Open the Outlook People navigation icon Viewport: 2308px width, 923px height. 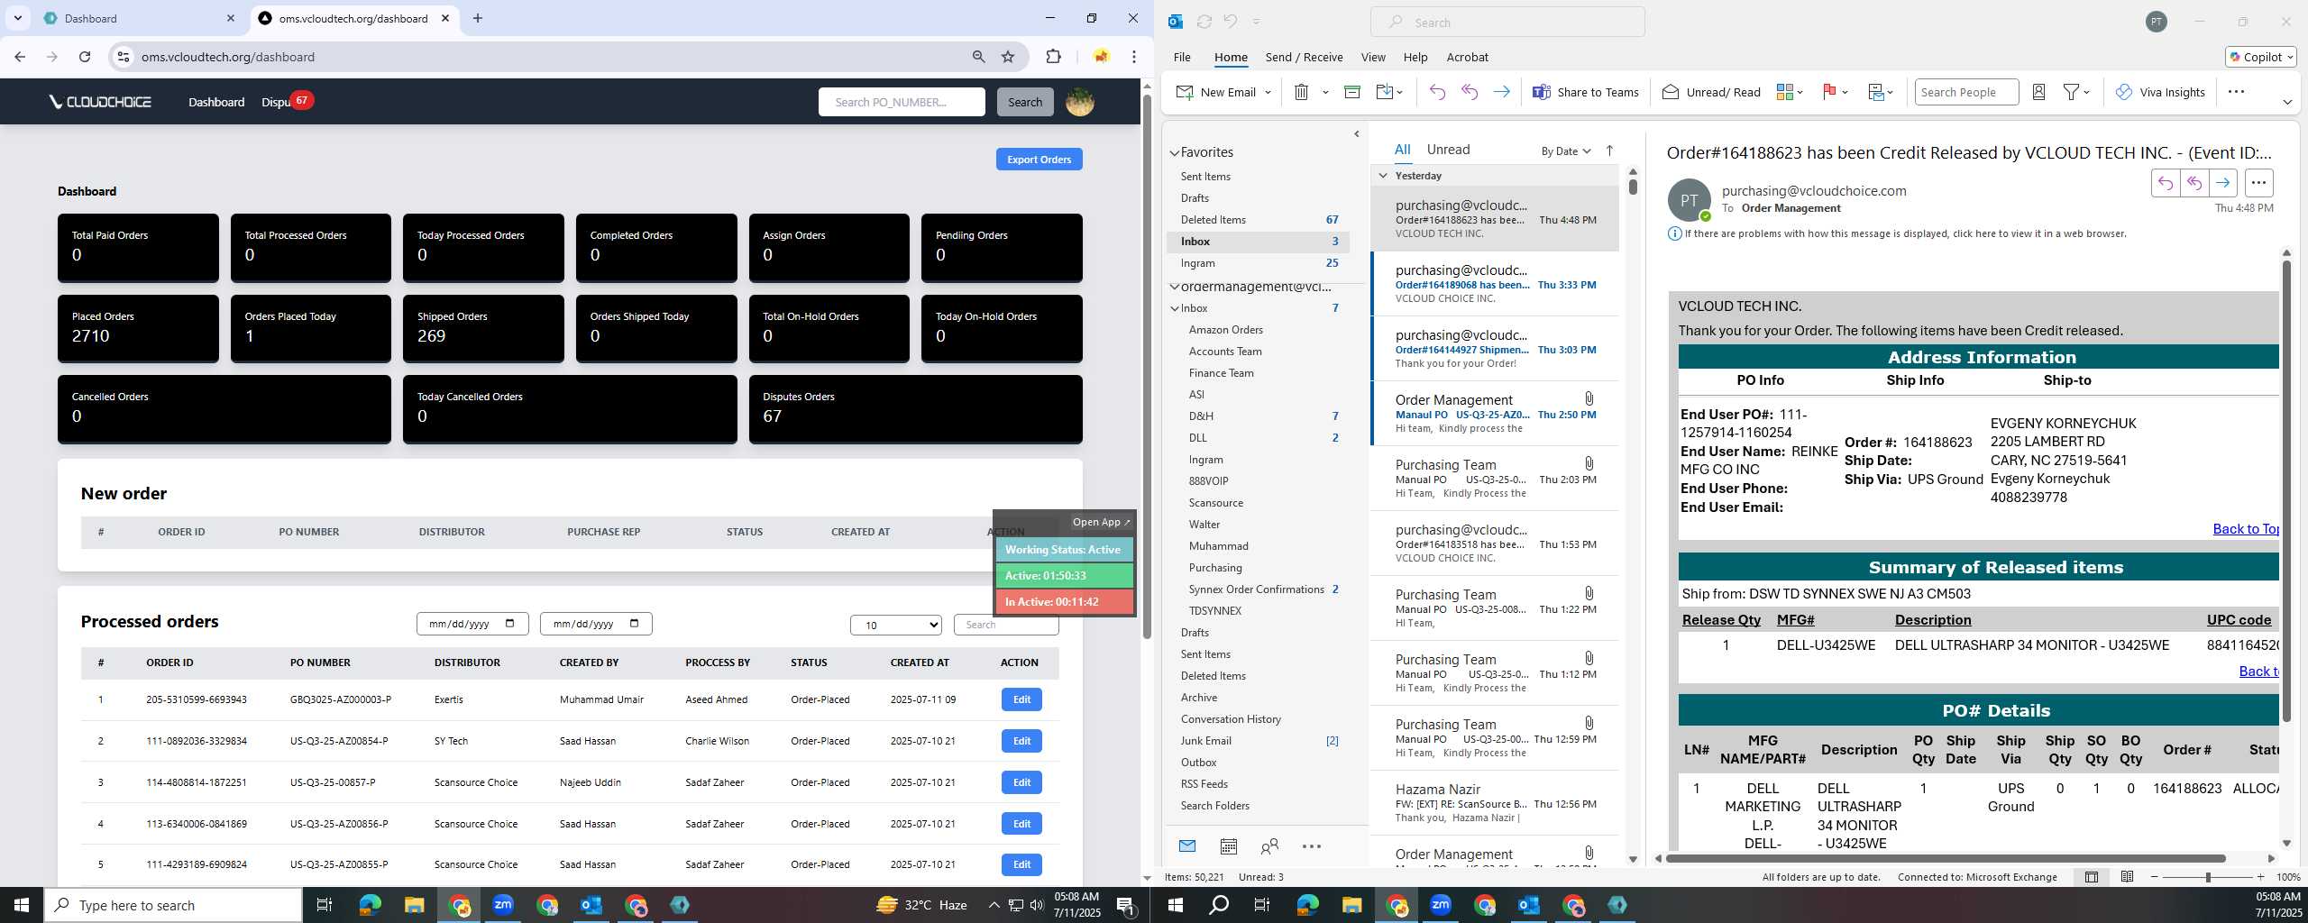click(1269, 846)
